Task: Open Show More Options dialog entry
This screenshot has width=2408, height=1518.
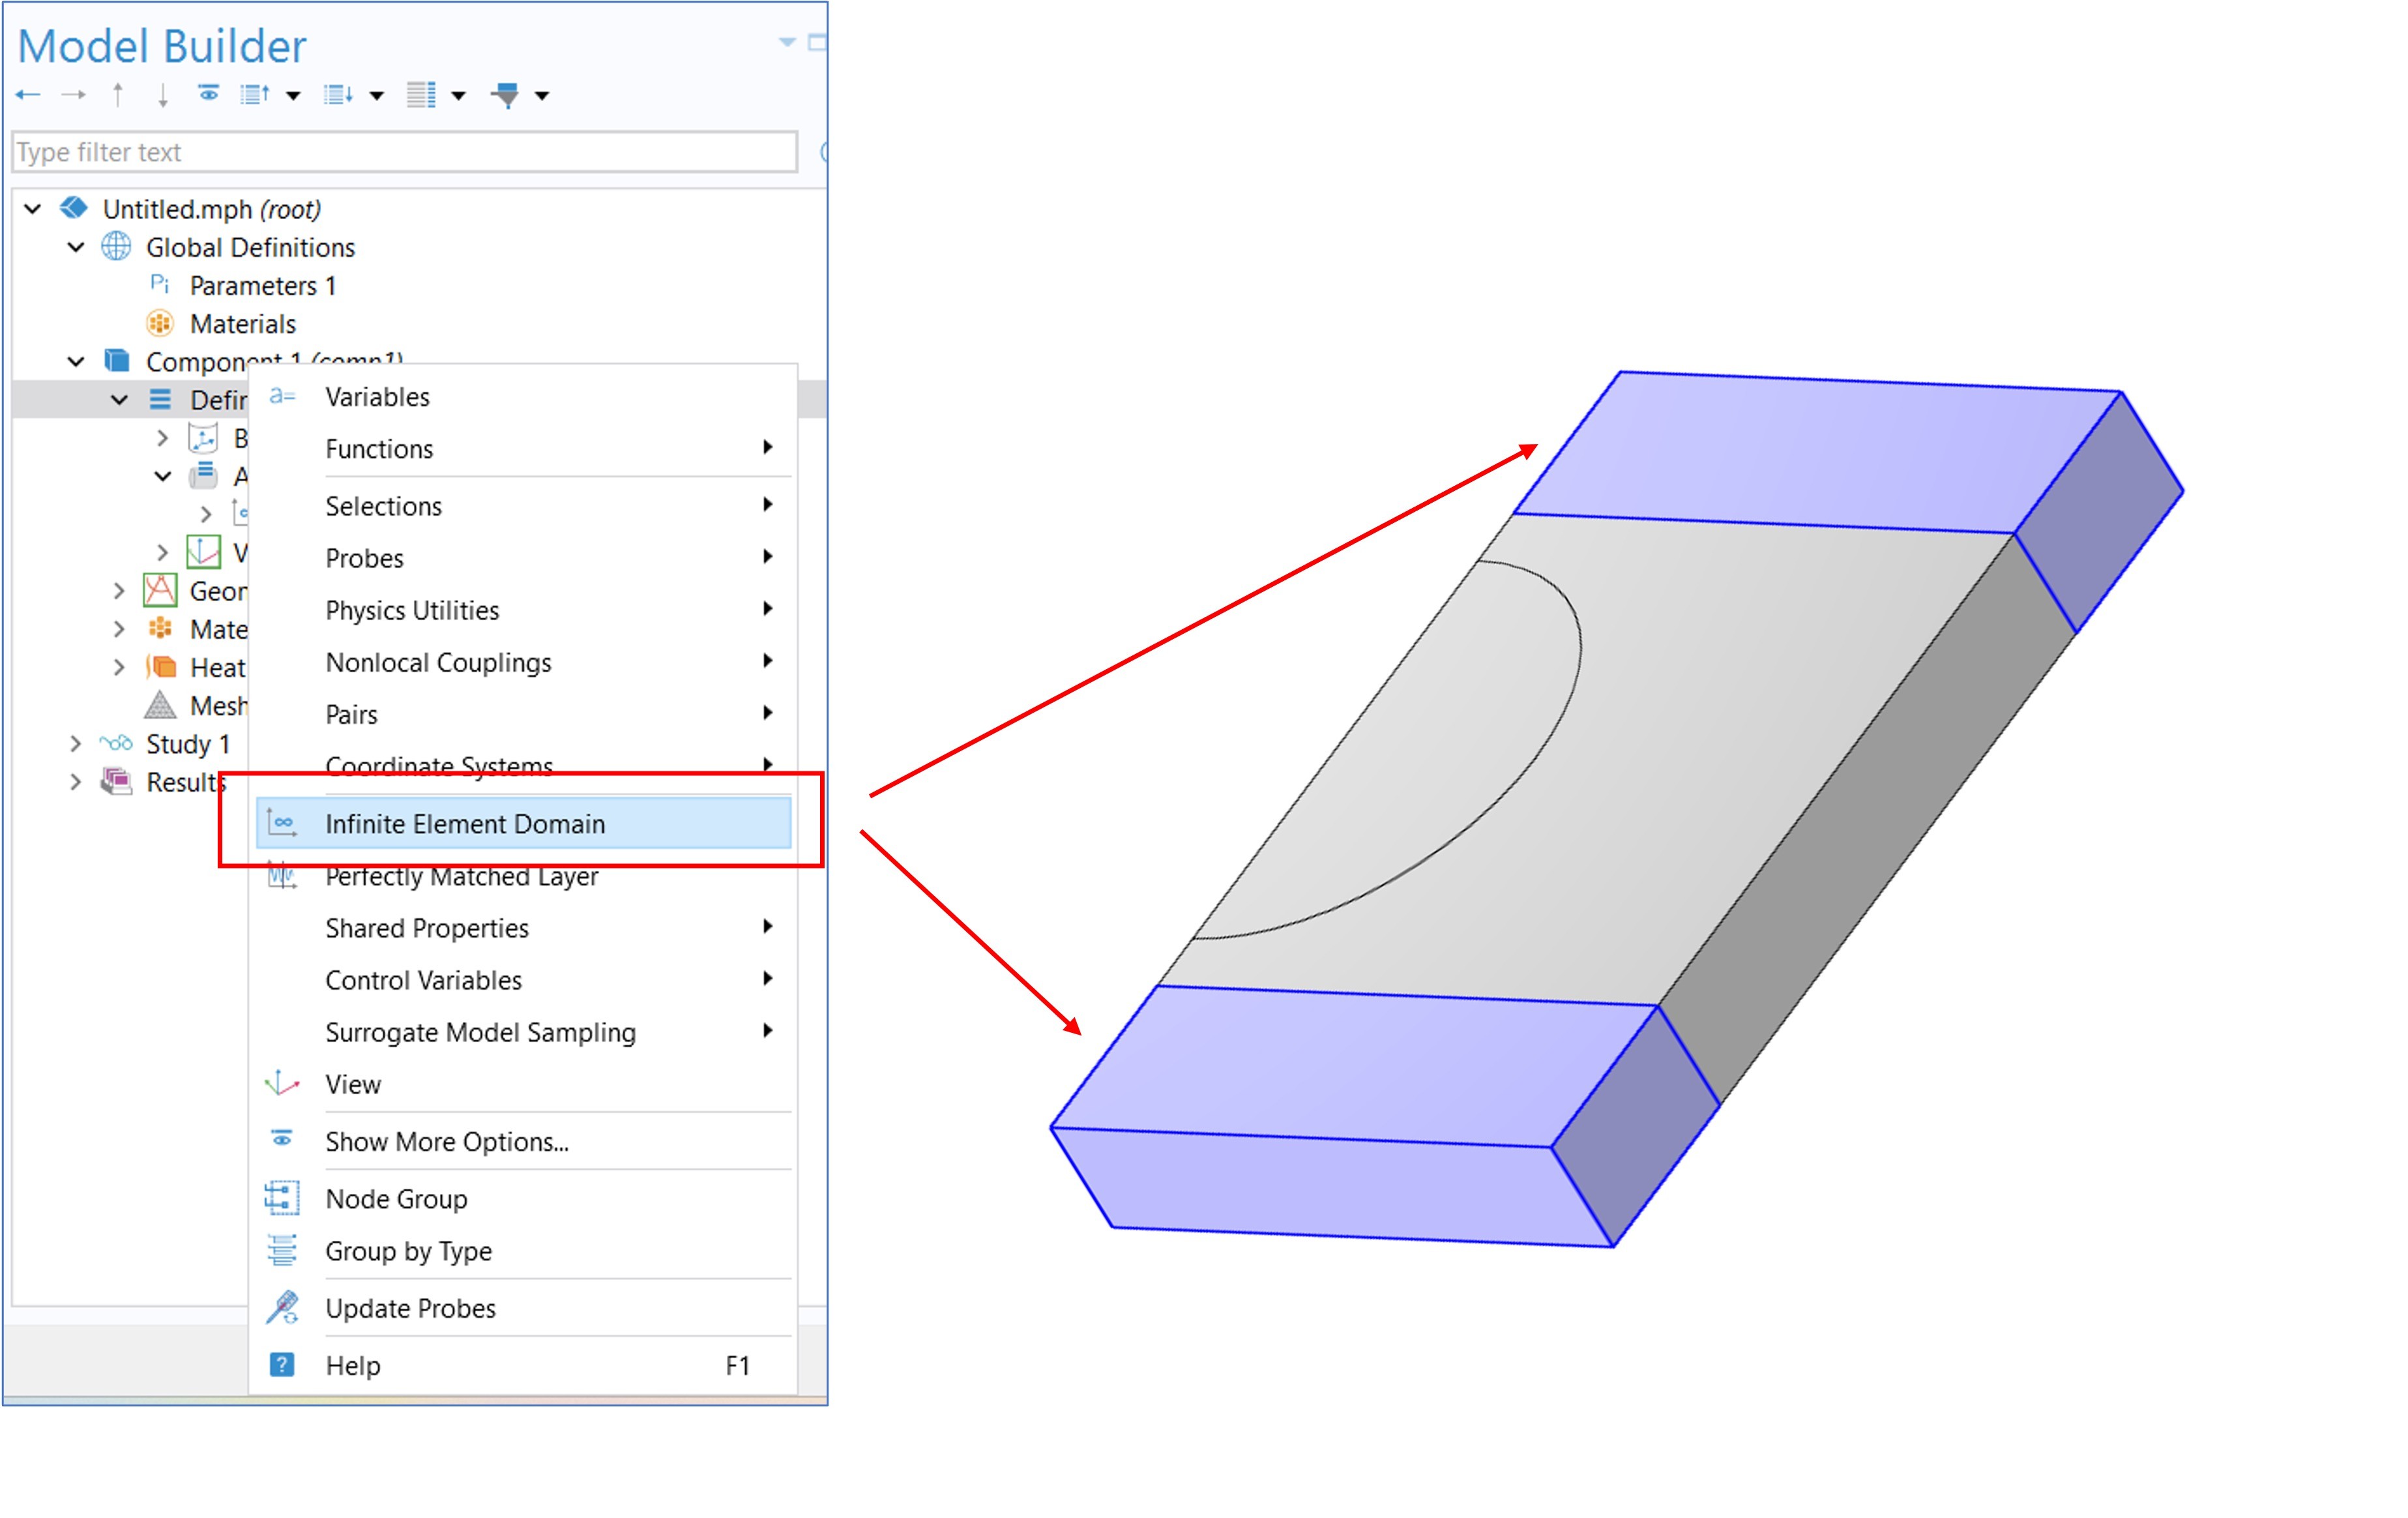Action: pos(446,1142)
